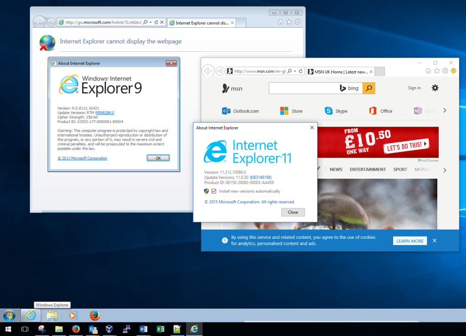Viewport: 466px width, 336px height.
Task: Open the Outlook.com tile on MSN
Action: pos(241,110)
